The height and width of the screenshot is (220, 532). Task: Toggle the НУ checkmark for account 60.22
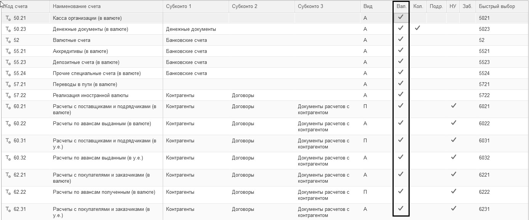click(x=453, y=123)
